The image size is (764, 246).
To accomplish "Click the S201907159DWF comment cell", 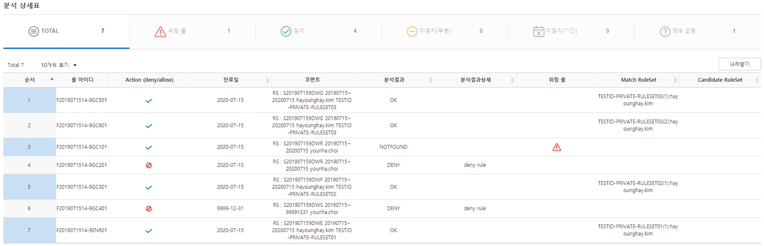I will click(312, 187).
